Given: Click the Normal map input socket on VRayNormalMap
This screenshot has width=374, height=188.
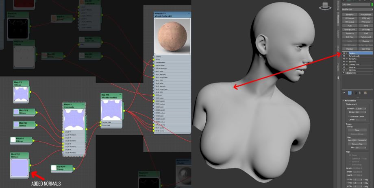Looking at the screenshot, I should coord(101,122).
